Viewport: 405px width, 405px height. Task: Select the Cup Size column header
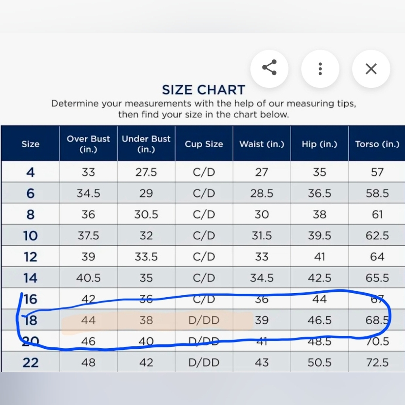click(x=204, y=144)
